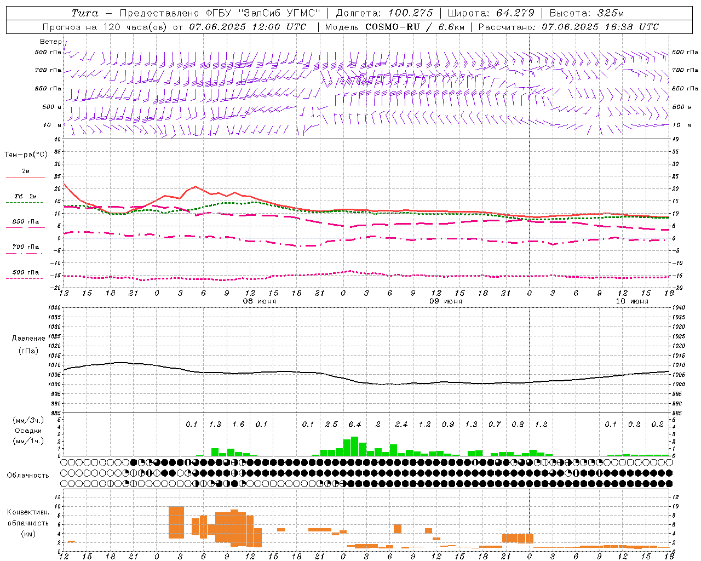The image size is (701, 561).
Task: Click the "Td 2м" dew point legend entry
Action: tap(26, 196)
